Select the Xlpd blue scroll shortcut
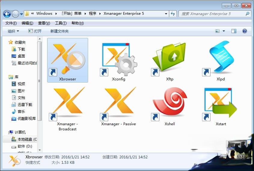 (x=221, y=60)
